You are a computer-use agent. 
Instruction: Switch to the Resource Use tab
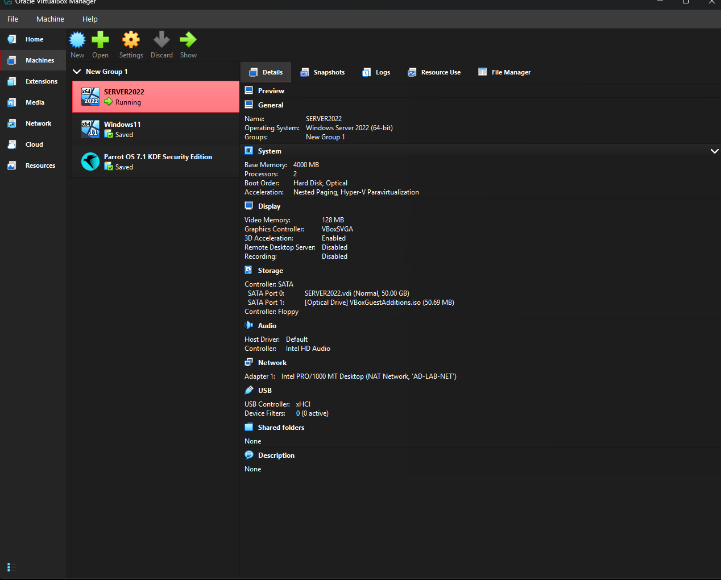pos(434,72)
